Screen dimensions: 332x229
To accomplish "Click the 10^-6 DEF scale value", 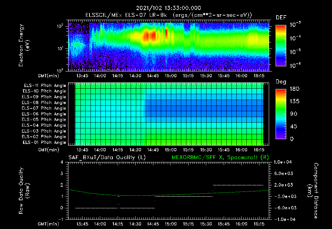I will [295, 65].
